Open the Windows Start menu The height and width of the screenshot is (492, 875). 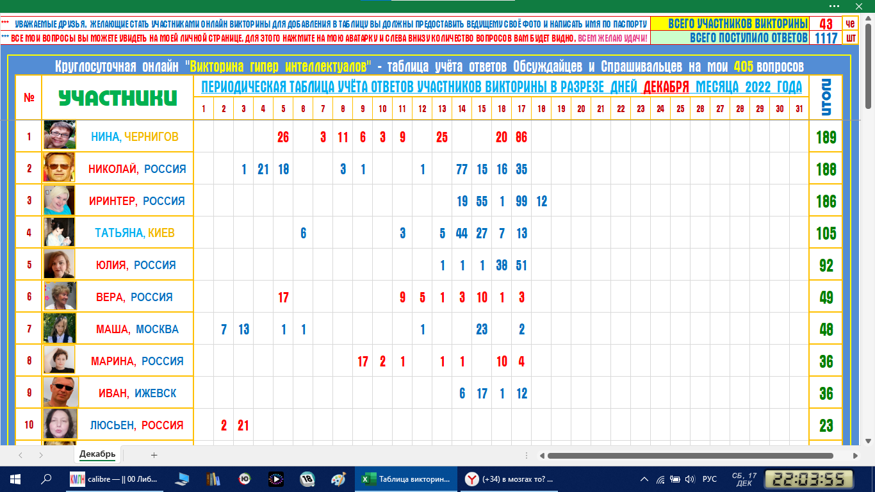[x=15, y=479]
